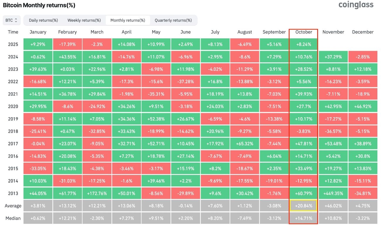
Task: Click the Time column header
Action: coord(13,32)
